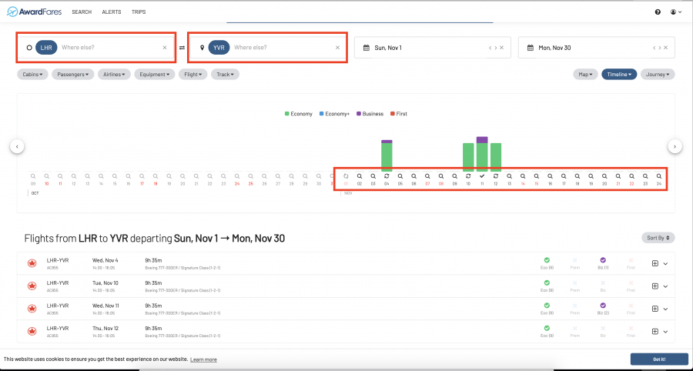Click the search icon for November 05
The image size is (693, 371).
400,176
